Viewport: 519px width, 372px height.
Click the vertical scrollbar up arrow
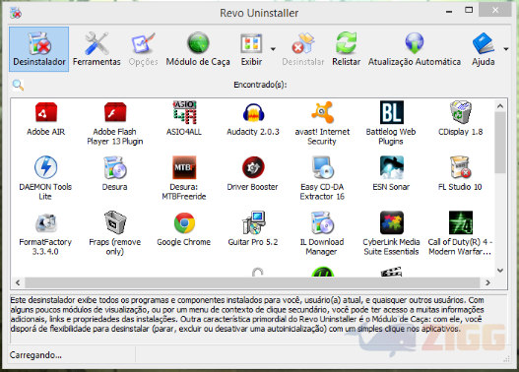click(500, 106)
